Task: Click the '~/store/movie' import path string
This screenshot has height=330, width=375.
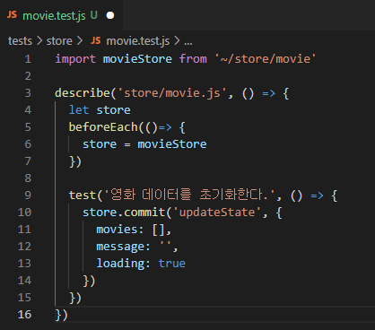Action: click(x=266, y=59)
